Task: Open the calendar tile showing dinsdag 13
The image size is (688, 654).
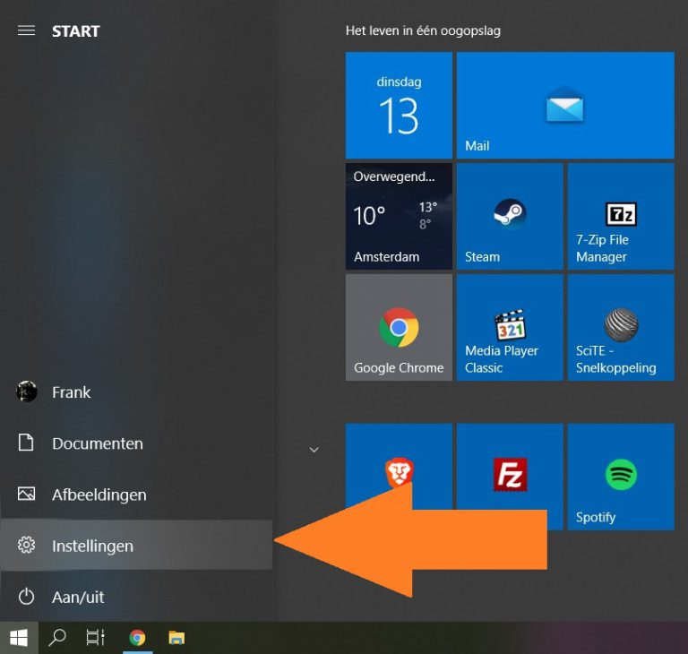Action: [x=399, y=106]
